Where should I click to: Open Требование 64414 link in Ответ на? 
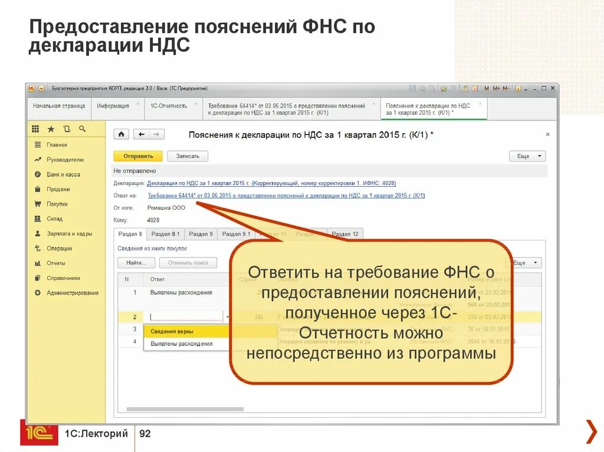pos(286,196)
